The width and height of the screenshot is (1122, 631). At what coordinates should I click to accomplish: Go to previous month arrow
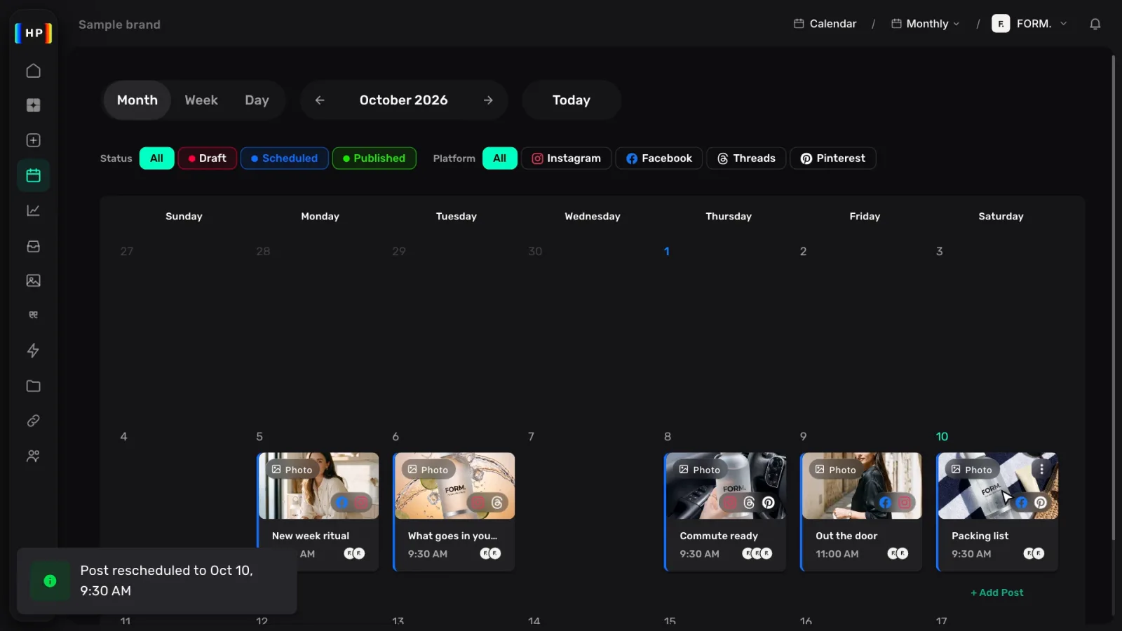pyautogui.click(x=320, y=100)
